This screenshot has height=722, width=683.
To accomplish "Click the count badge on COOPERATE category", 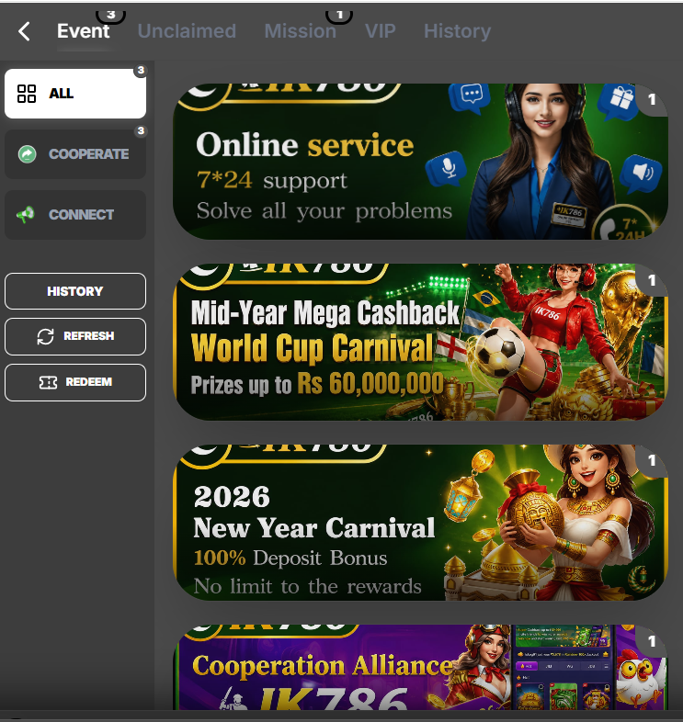I will pyautogui.click(x=141, y=131).
